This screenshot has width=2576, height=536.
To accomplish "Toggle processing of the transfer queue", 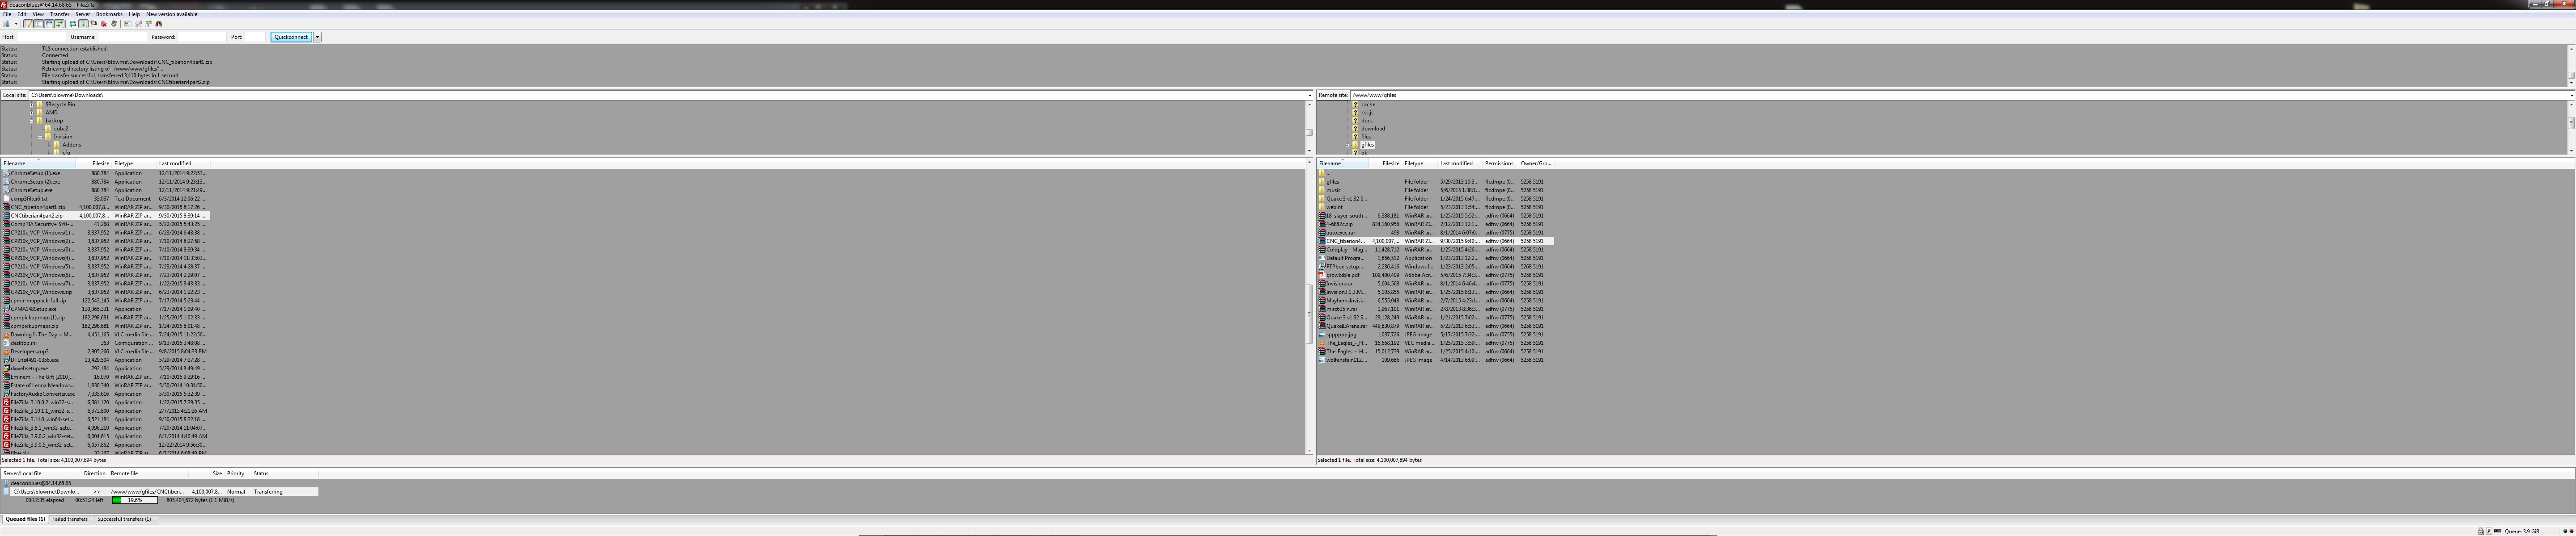I will (83, 24).
